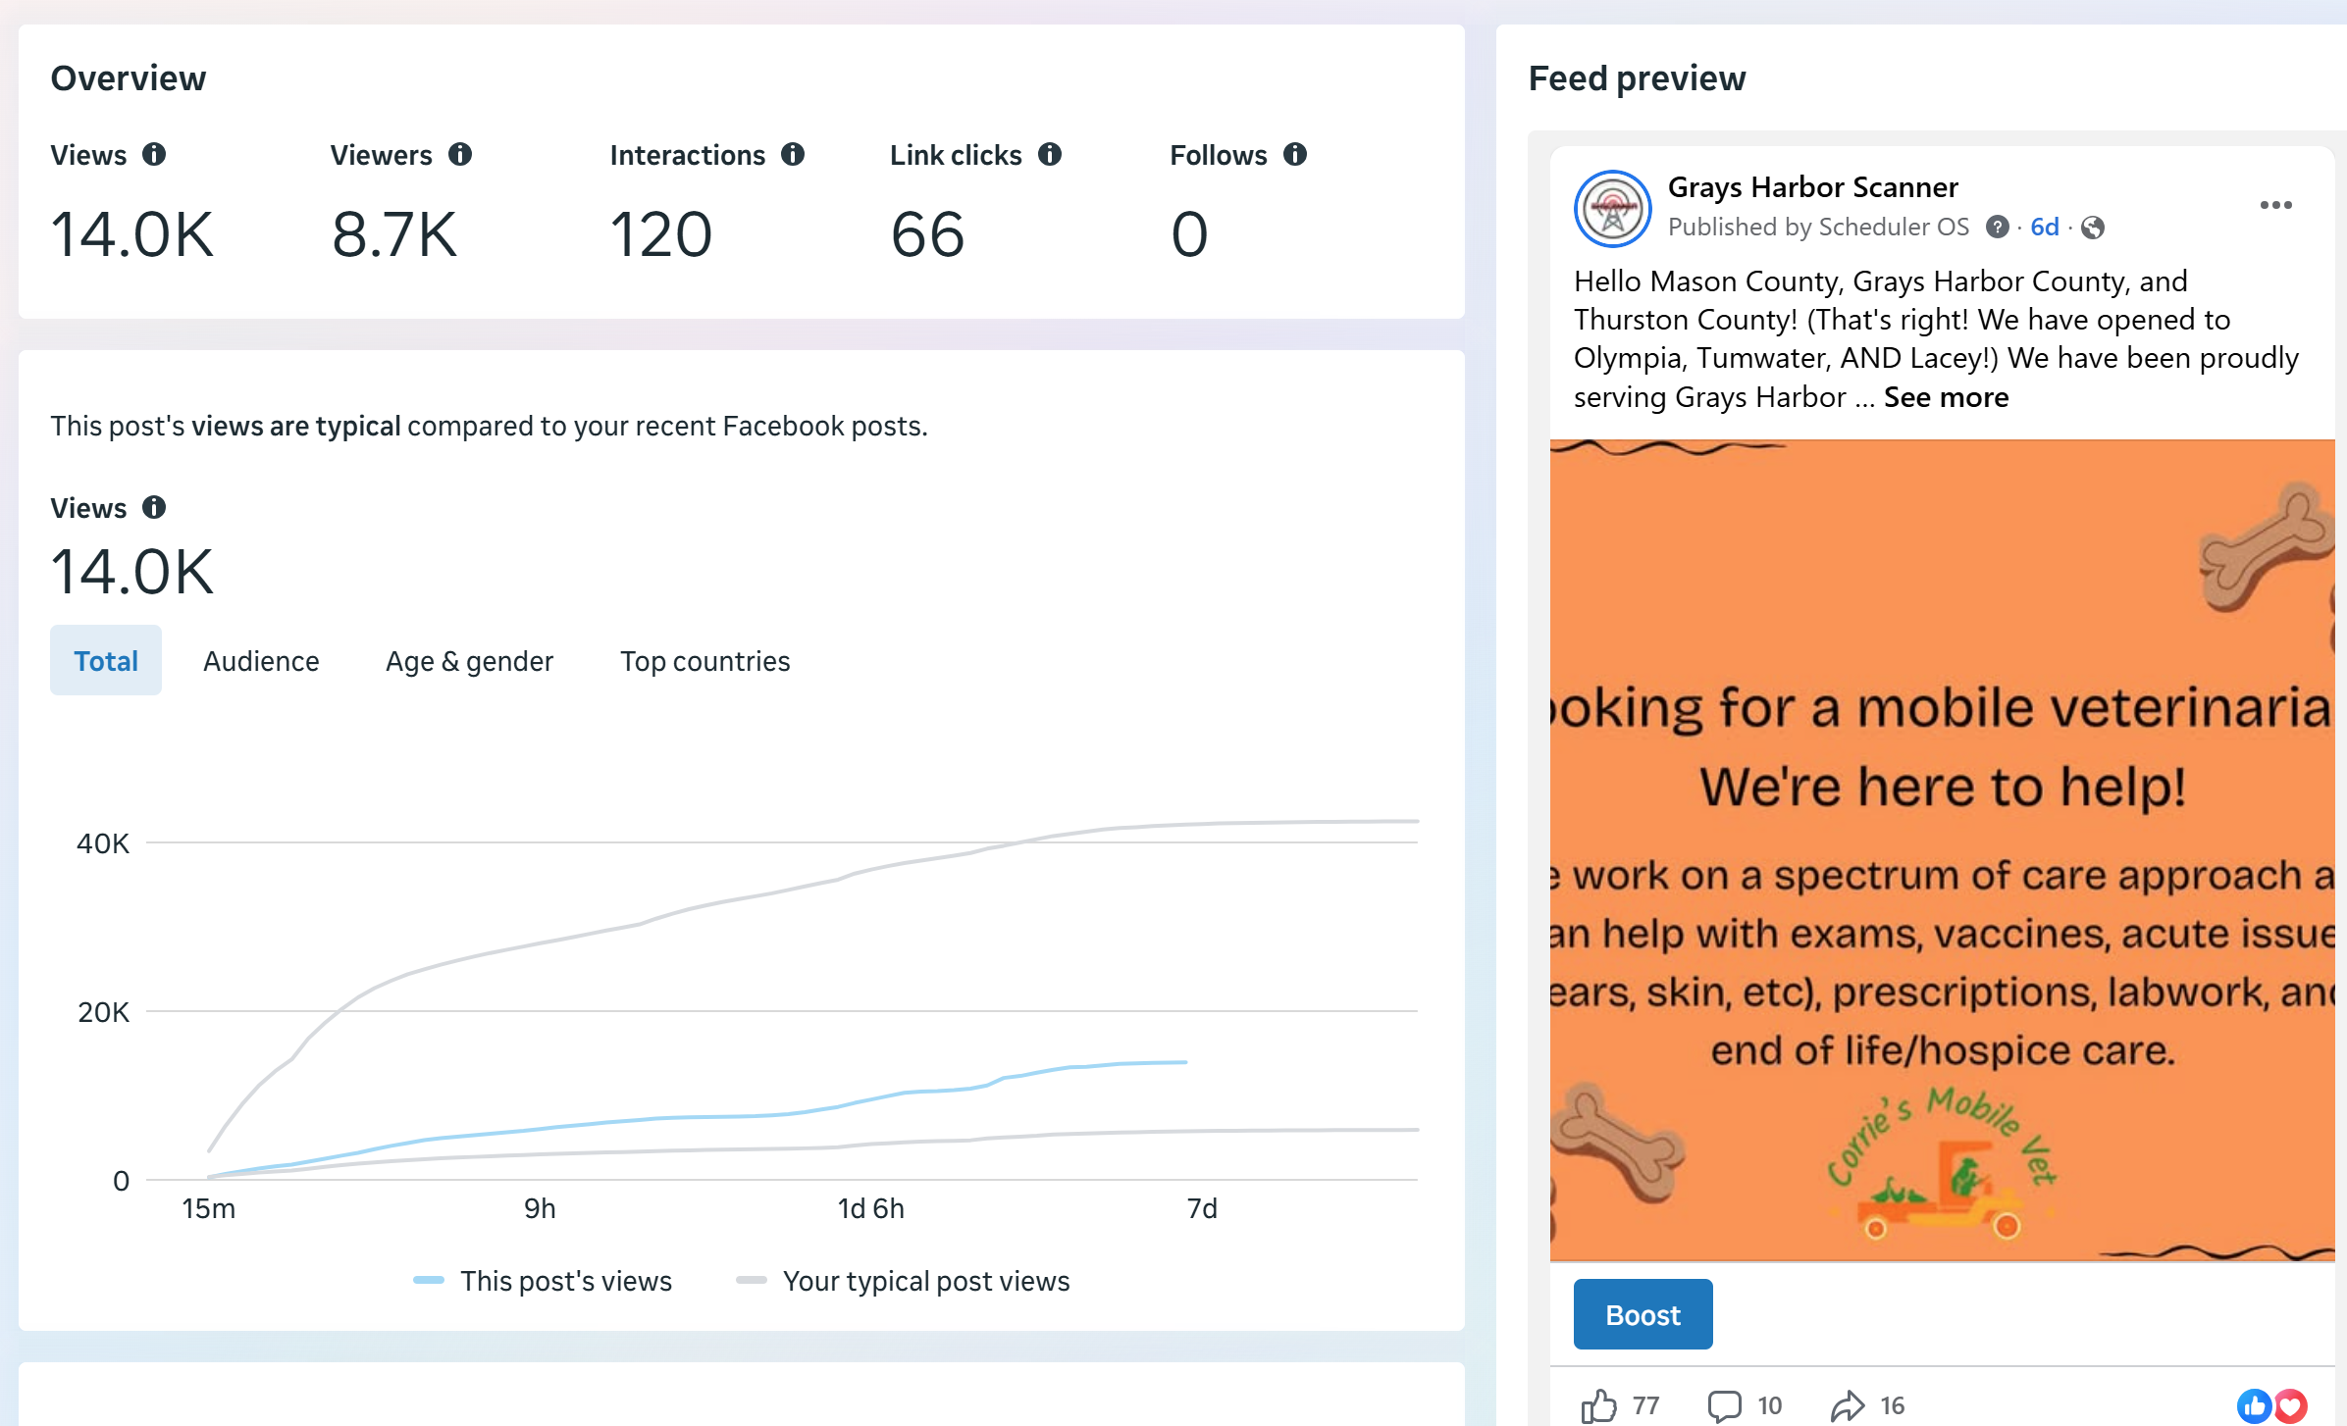Click the Follows info icon
The height and width of the screenshot is (1426, 2347).
pyautogui.click(x=1295, y=154)
